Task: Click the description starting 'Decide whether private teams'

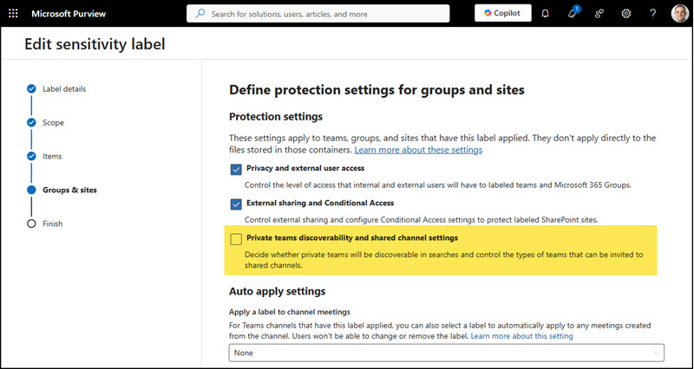Action: (x=444, y=260)
